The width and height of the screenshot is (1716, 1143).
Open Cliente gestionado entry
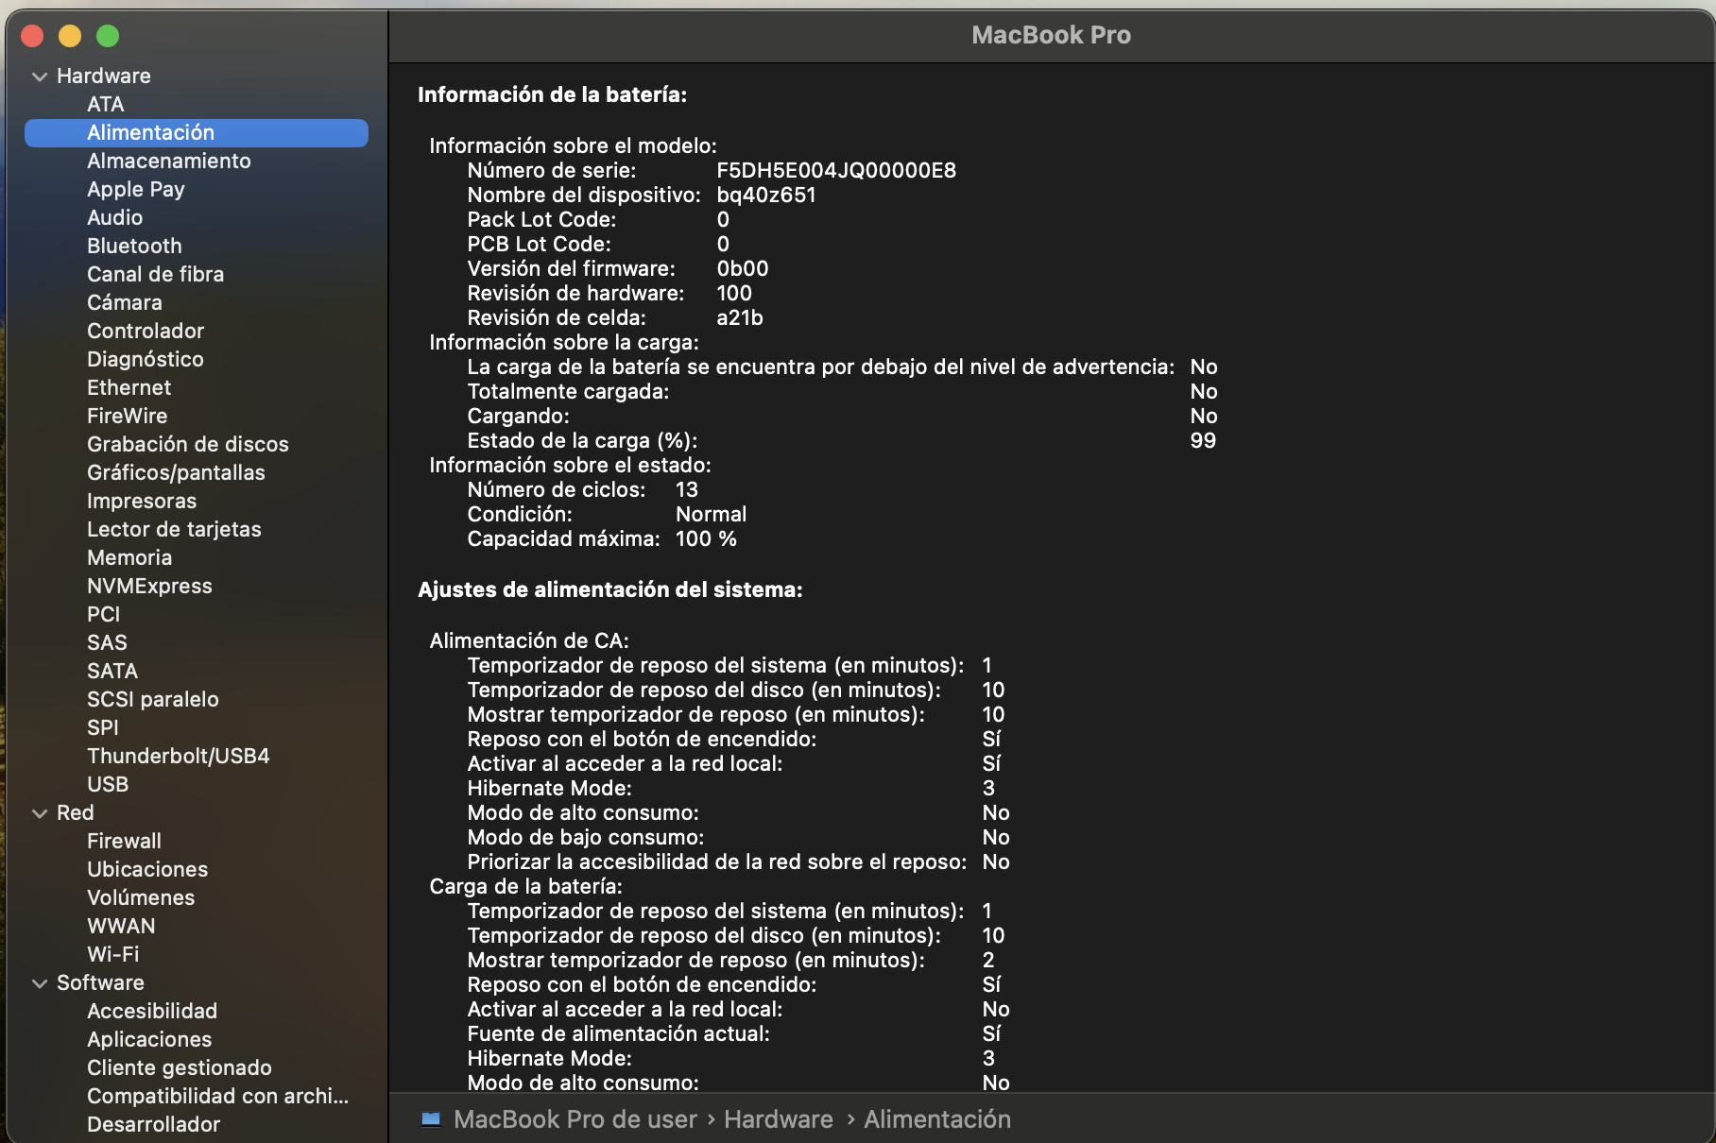coord(180,1067)
